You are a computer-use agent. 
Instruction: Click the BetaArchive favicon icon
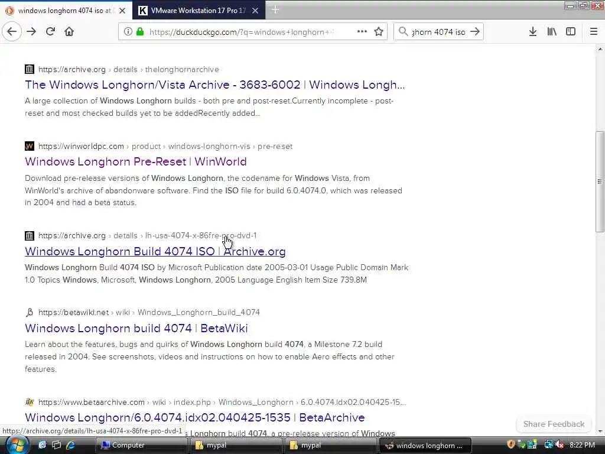point(30,402)
